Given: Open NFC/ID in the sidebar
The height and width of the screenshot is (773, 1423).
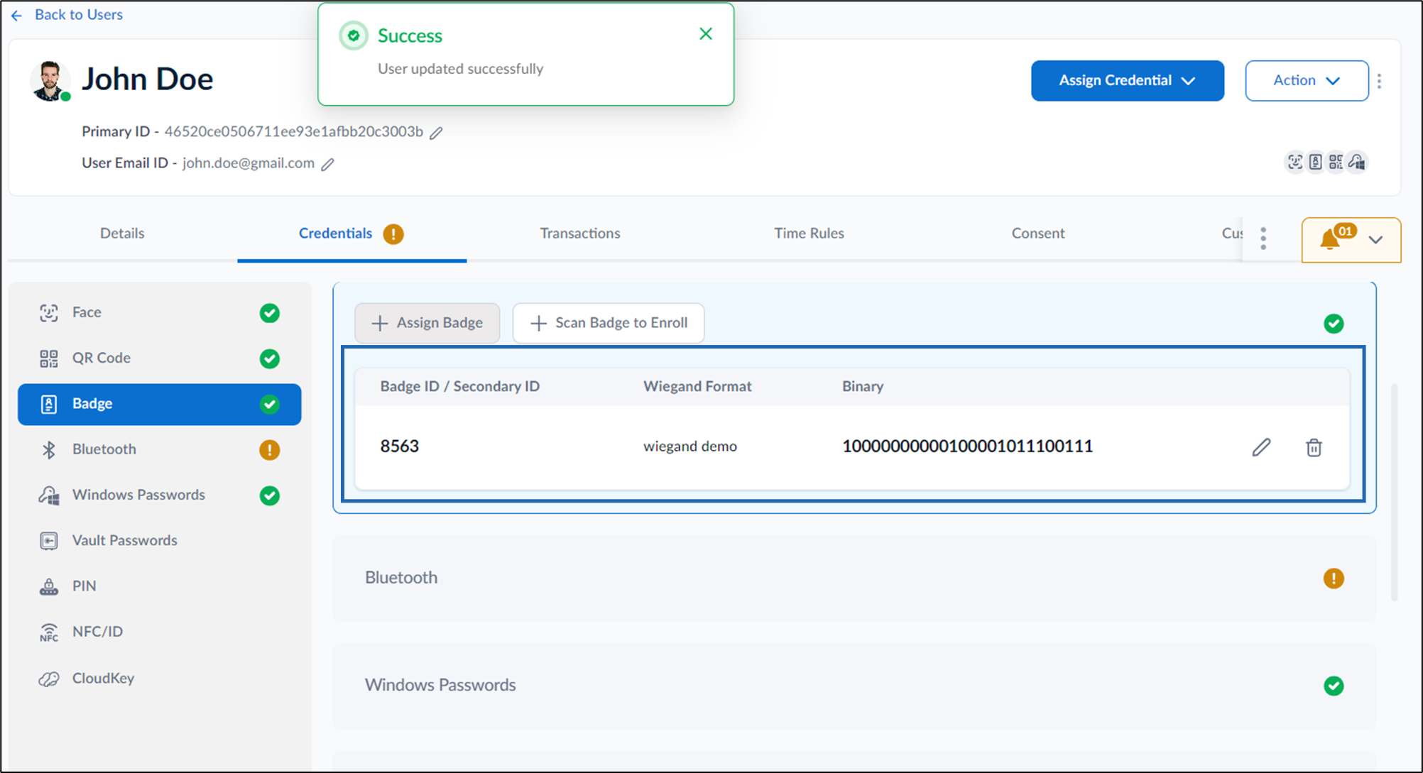Looking at the screenshot, I should coord(159,632).
